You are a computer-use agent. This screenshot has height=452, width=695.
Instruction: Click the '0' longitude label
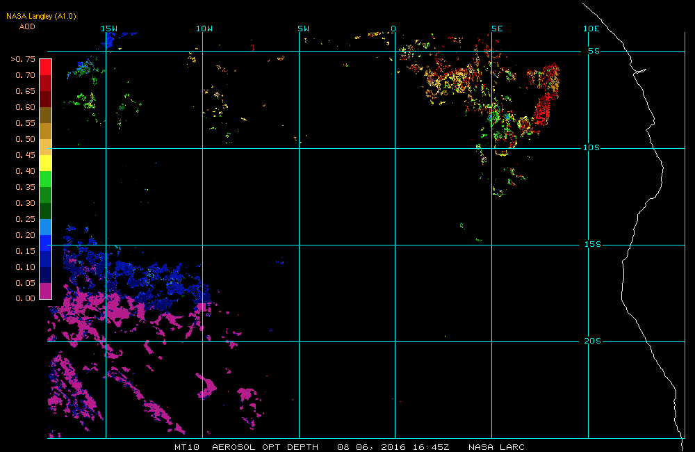[393, 29]
